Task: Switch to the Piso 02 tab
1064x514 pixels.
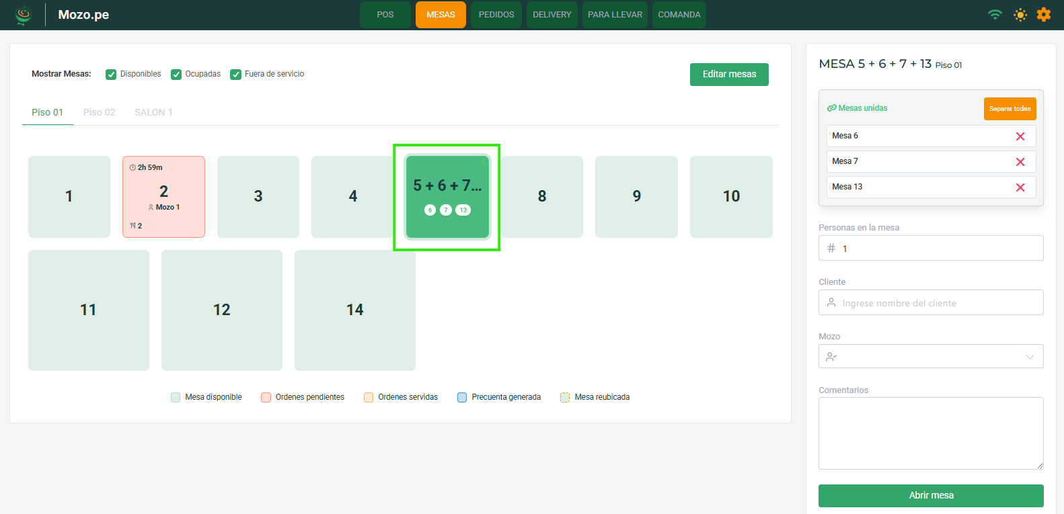Action: (x=99, y=112)
